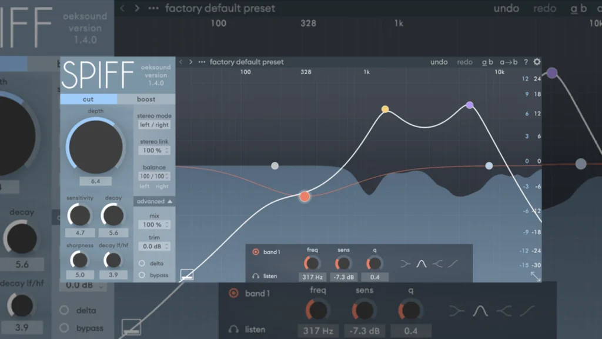
Task: Click the large depth knob in front window
Action: click(96, 147)
